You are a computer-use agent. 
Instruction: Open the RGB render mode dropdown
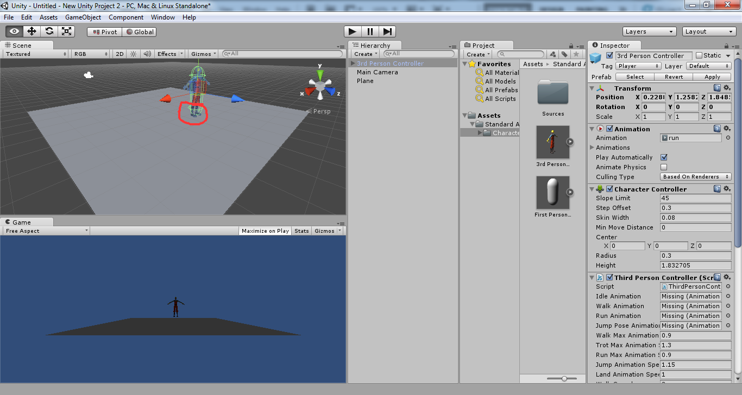(91, 54)
